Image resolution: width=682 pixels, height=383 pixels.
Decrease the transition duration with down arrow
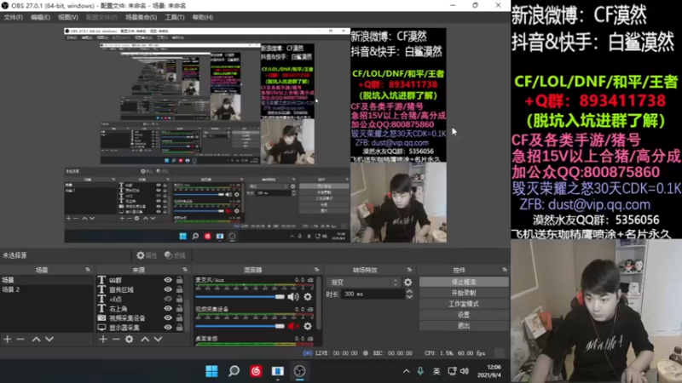tap(409, 296)
